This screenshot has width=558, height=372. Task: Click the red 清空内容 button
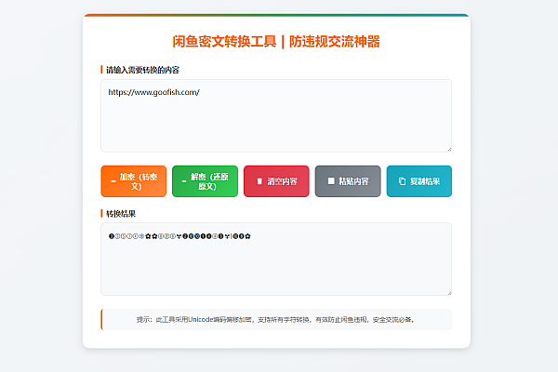pos(276,181)
